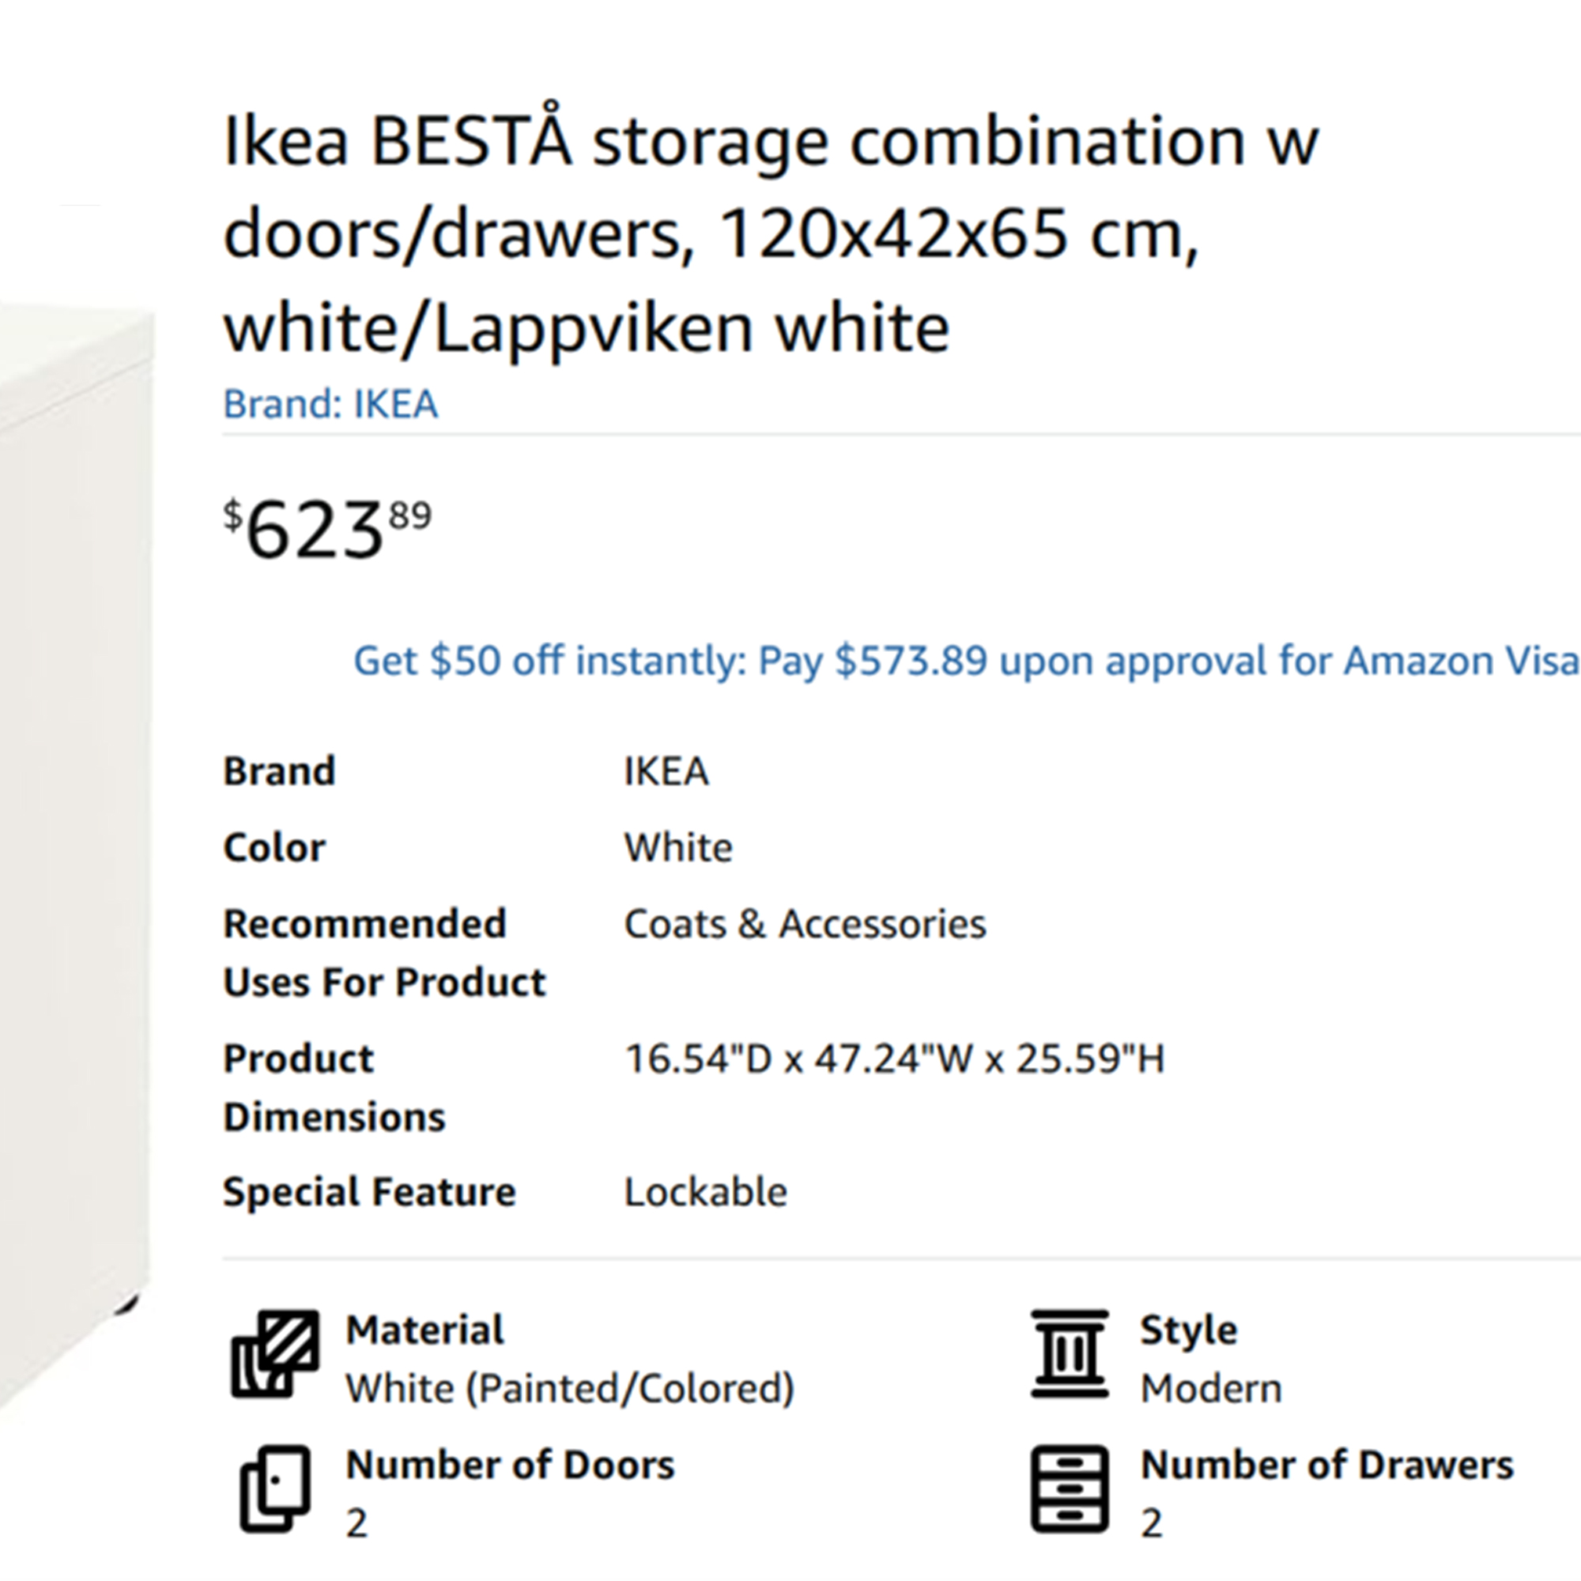Click the Lockable special feature value
1581x1581 pixels.
705,1192
